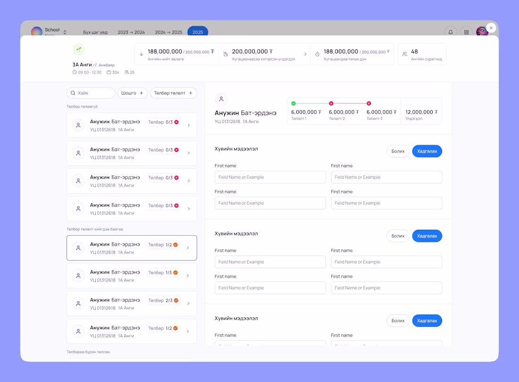The height and width of the screenshot is (382, 519).
Task: Click the Төлбөр төлөлт хийгдэж байгаа header
Action: [95, 229]
